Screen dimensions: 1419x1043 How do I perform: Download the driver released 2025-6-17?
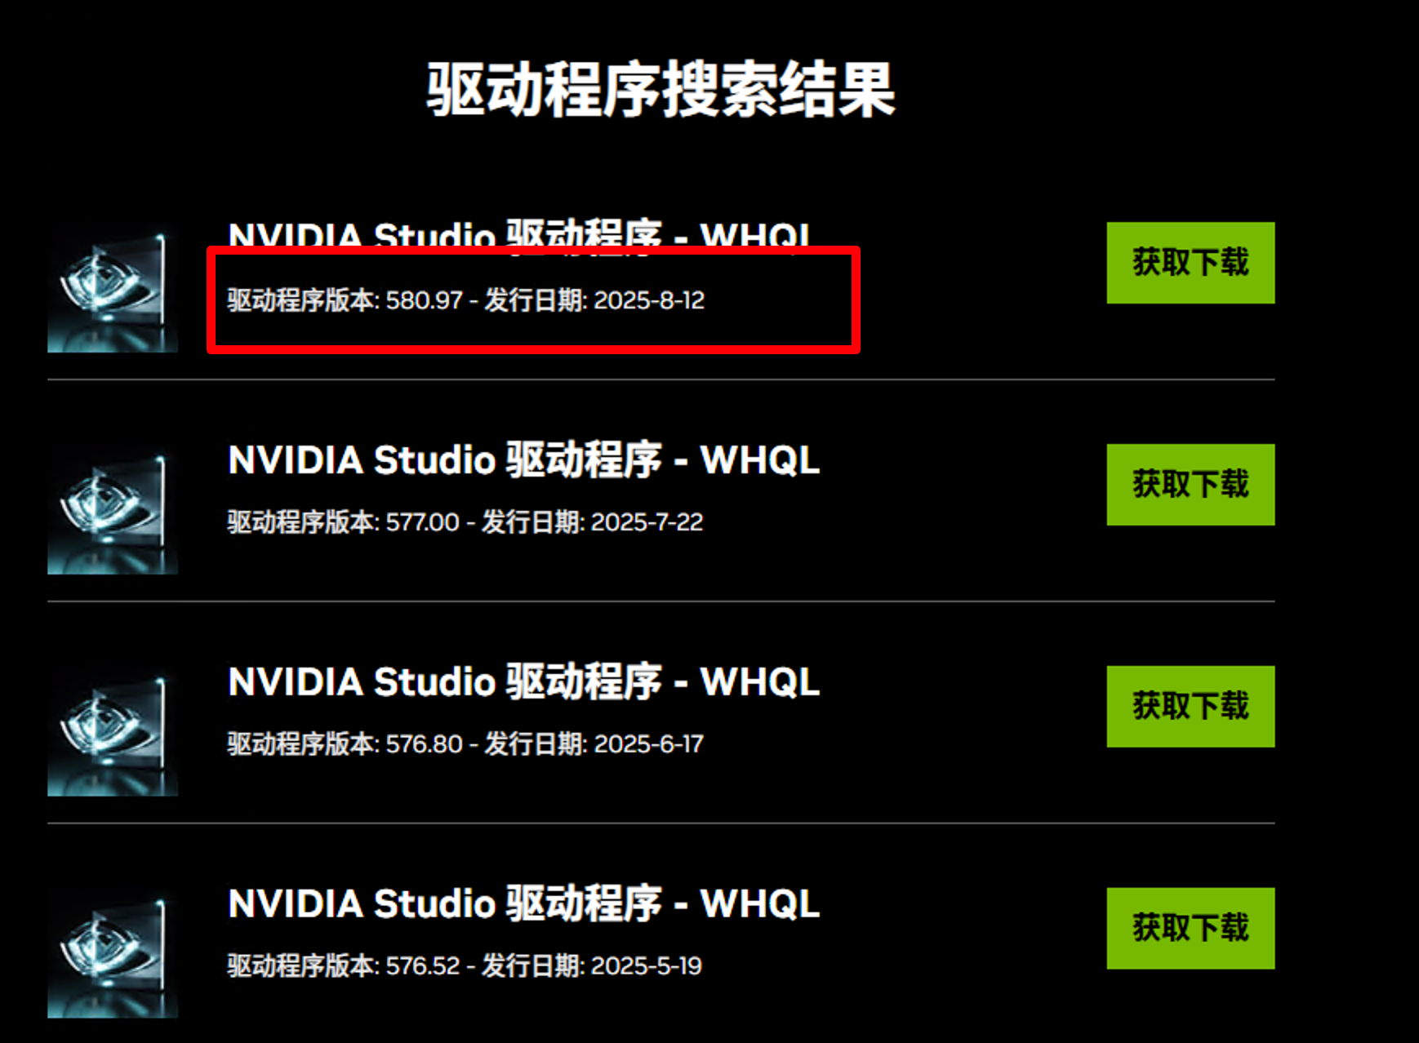click(1190, 707)
